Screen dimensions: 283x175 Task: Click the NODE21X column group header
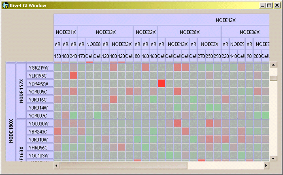click(66, 32)
